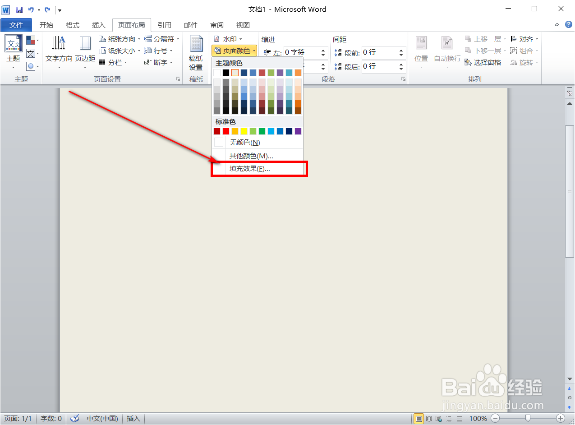Open Text Direction (文字方向) tool
575x425 pixels.
point(59,53)
